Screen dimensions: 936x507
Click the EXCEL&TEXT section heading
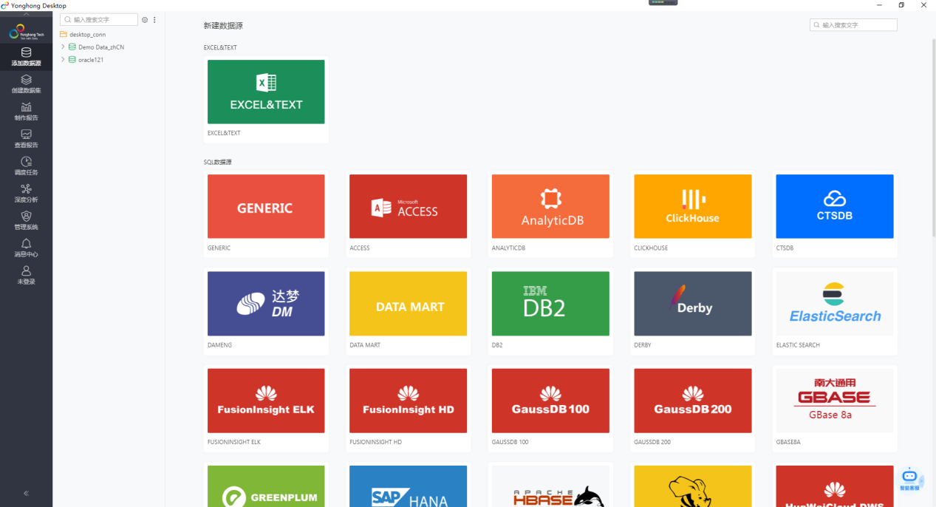[220, 47]
